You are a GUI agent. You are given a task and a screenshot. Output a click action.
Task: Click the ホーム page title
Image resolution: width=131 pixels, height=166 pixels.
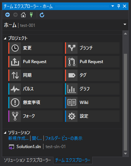click(x=10, y=25)
